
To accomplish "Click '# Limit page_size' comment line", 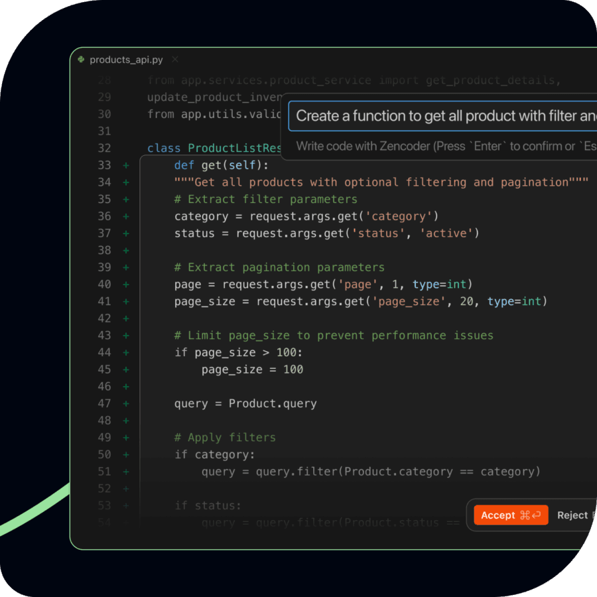I will [334, 336].
